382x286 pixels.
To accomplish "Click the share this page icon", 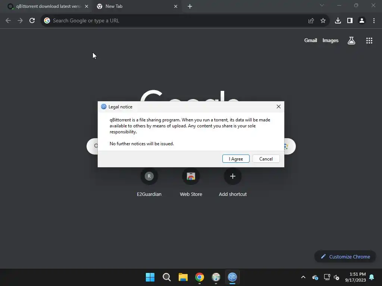I will click(311, 21).
